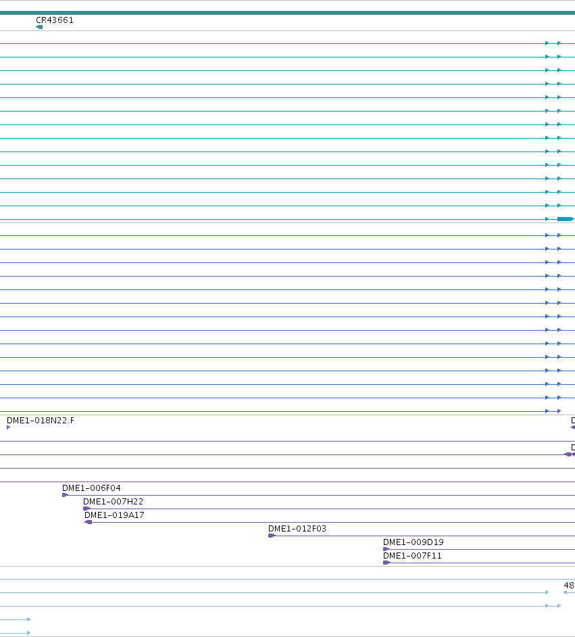Select the DME1-007F11 label
This screenshot has width=575, height=637.
tap(412, 556)
